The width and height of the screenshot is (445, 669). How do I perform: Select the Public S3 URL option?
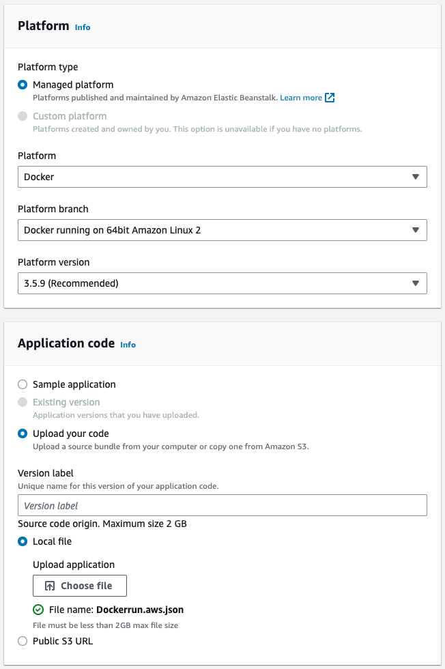pyautogui.click(x=23, y=641)
